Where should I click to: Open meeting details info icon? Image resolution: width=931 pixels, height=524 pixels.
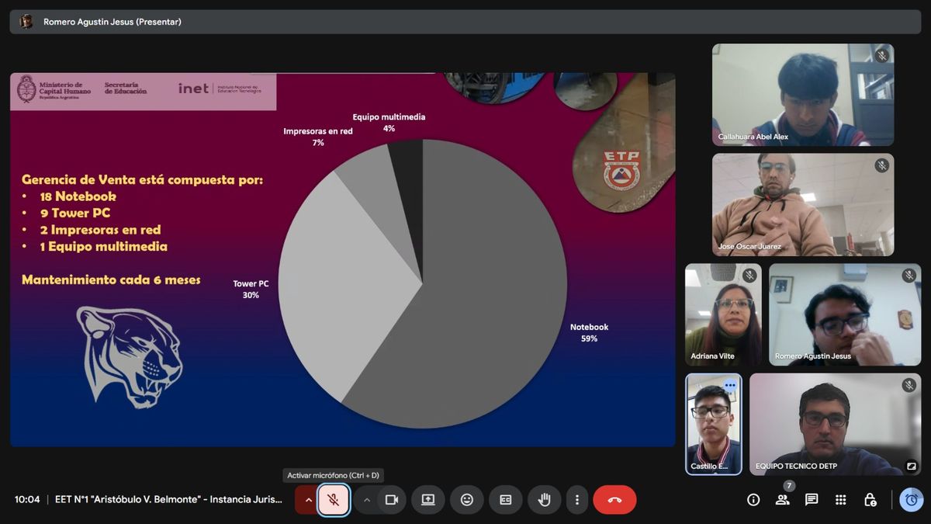[753, 500]
